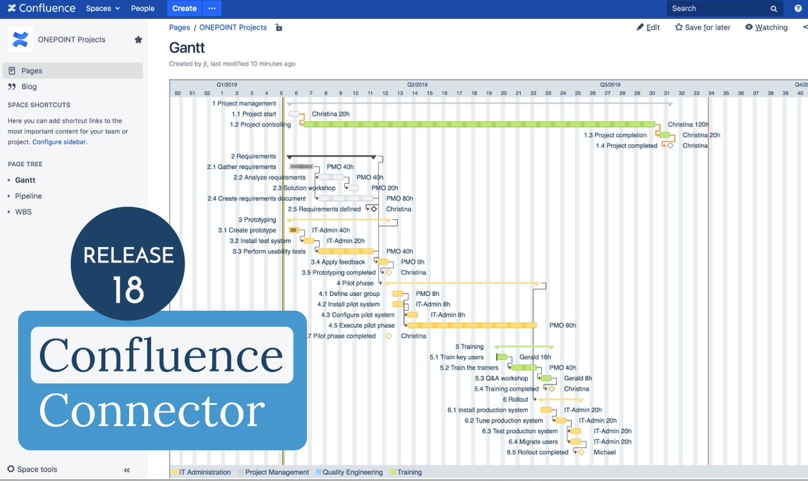Click the Configure sidebar link

[59, 142]
